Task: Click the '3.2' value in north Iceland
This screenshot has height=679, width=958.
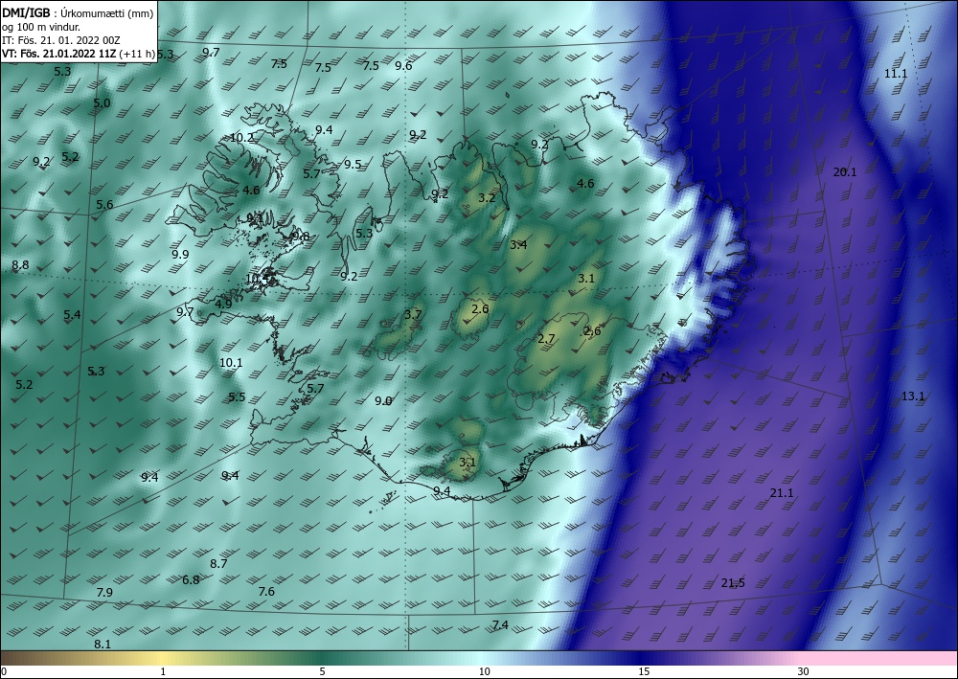Action: click(487, 198)
